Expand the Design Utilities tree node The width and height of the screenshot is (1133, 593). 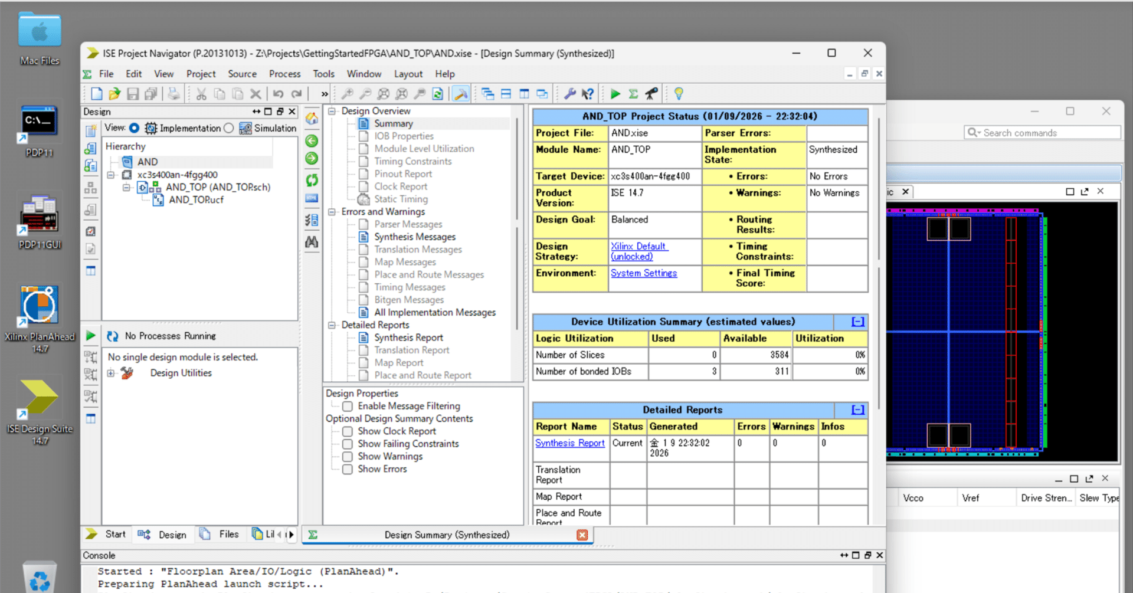(111, 373)
